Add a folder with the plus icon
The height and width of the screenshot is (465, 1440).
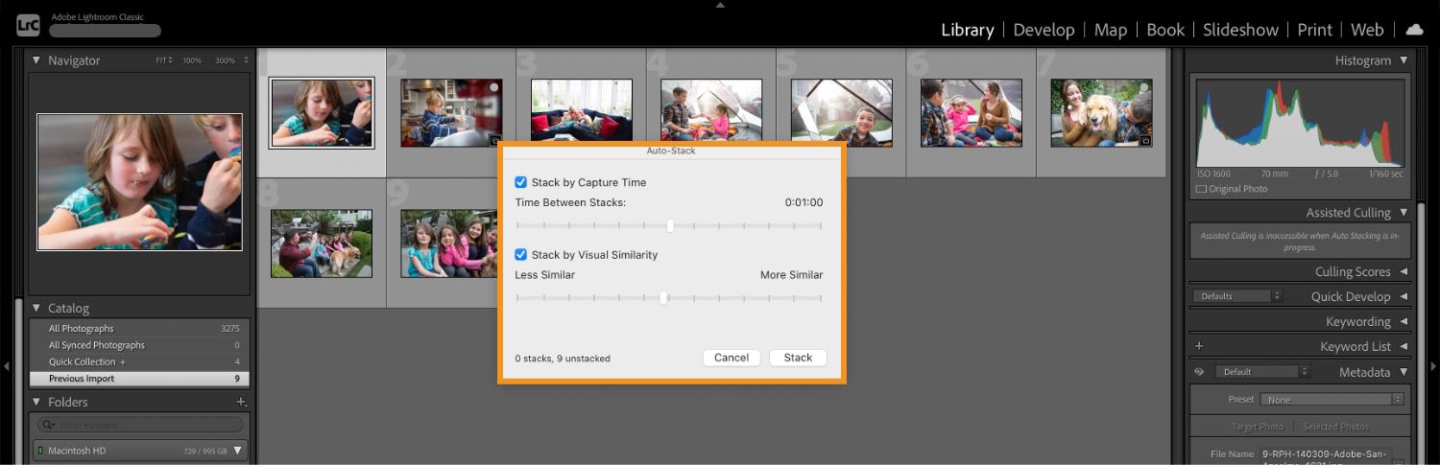coord(241,402)
